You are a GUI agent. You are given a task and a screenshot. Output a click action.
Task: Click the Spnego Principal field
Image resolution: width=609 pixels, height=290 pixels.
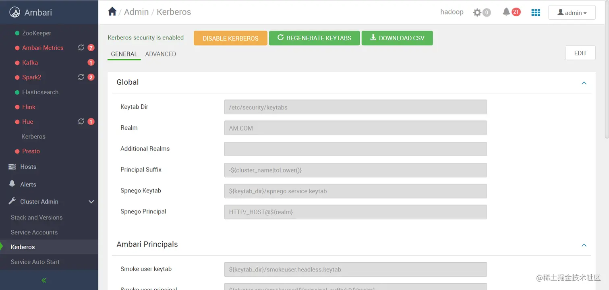click(x=355, y=212)
